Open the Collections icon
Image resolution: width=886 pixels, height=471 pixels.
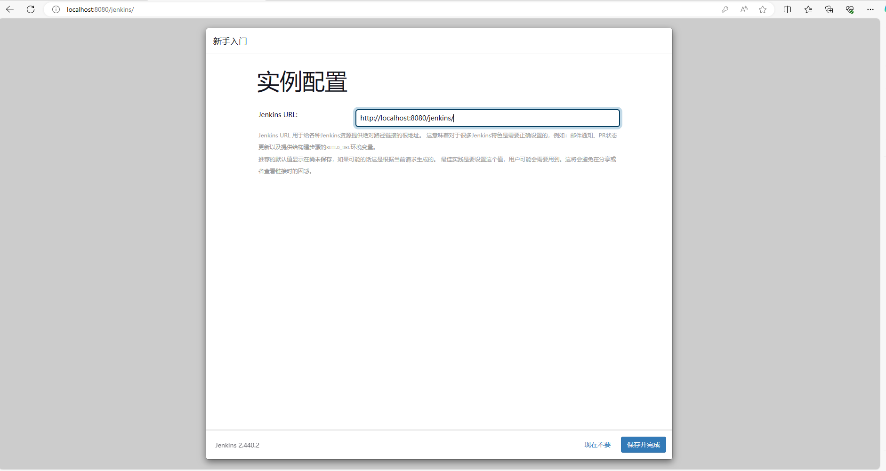[829, 9]
